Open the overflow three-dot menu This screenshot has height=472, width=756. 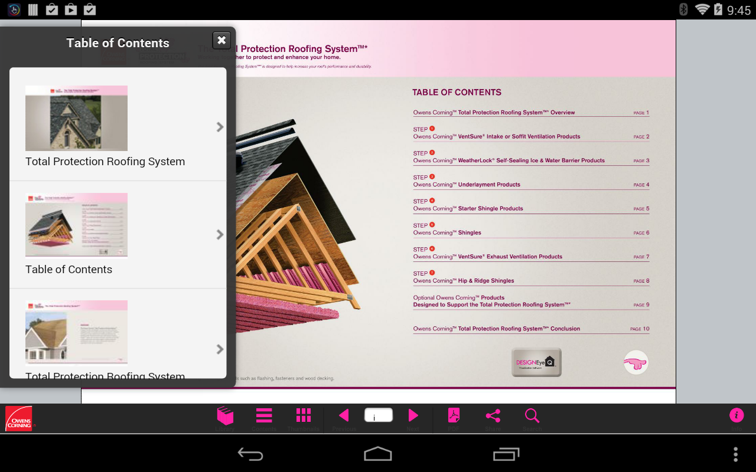tap(735, 454)
